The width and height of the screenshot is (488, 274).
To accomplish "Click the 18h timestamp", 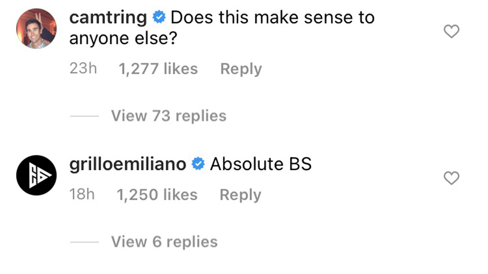I will [x=82, y=194].
